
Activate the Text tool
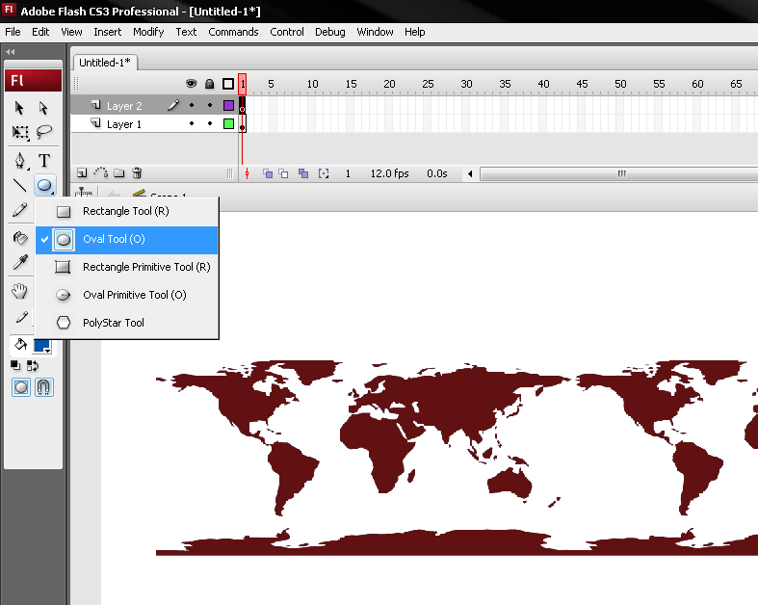(44, 160)
